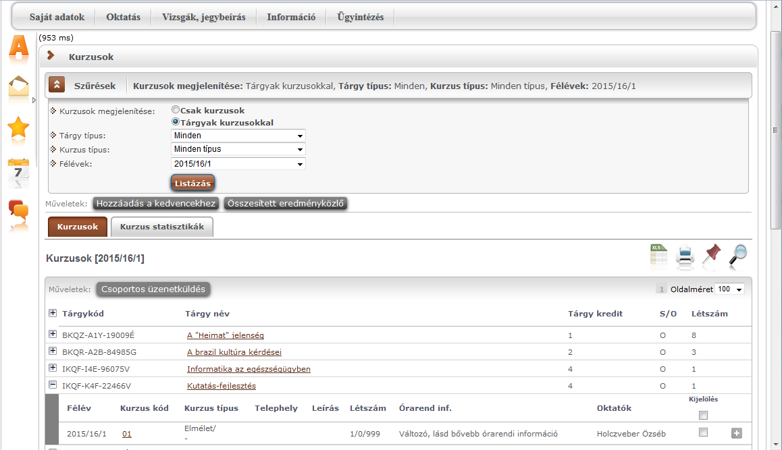Open course code 01 link
Image resolution: width=782 pixels, height=450 pixels.
click(127, 434)
